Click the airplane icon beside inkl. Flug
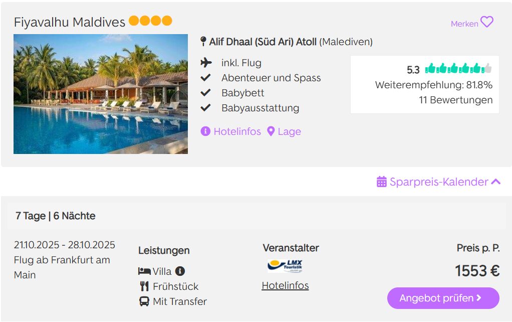Screen dimensions: 512x322 tap(205, 63)
